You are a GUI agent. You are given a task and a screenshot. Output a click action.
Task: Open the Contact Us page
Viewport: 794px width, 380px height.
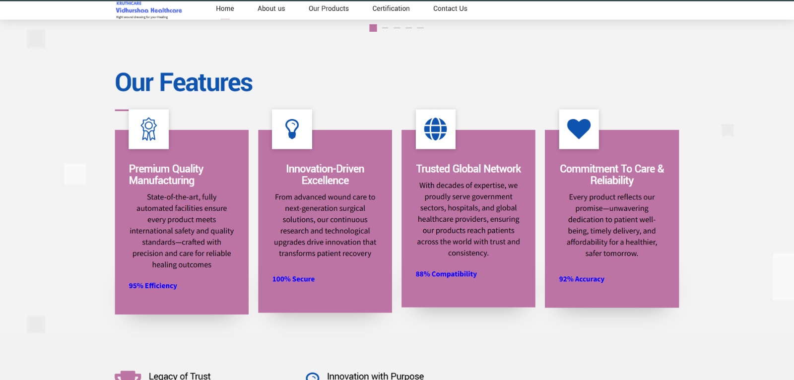coord(450,8)
